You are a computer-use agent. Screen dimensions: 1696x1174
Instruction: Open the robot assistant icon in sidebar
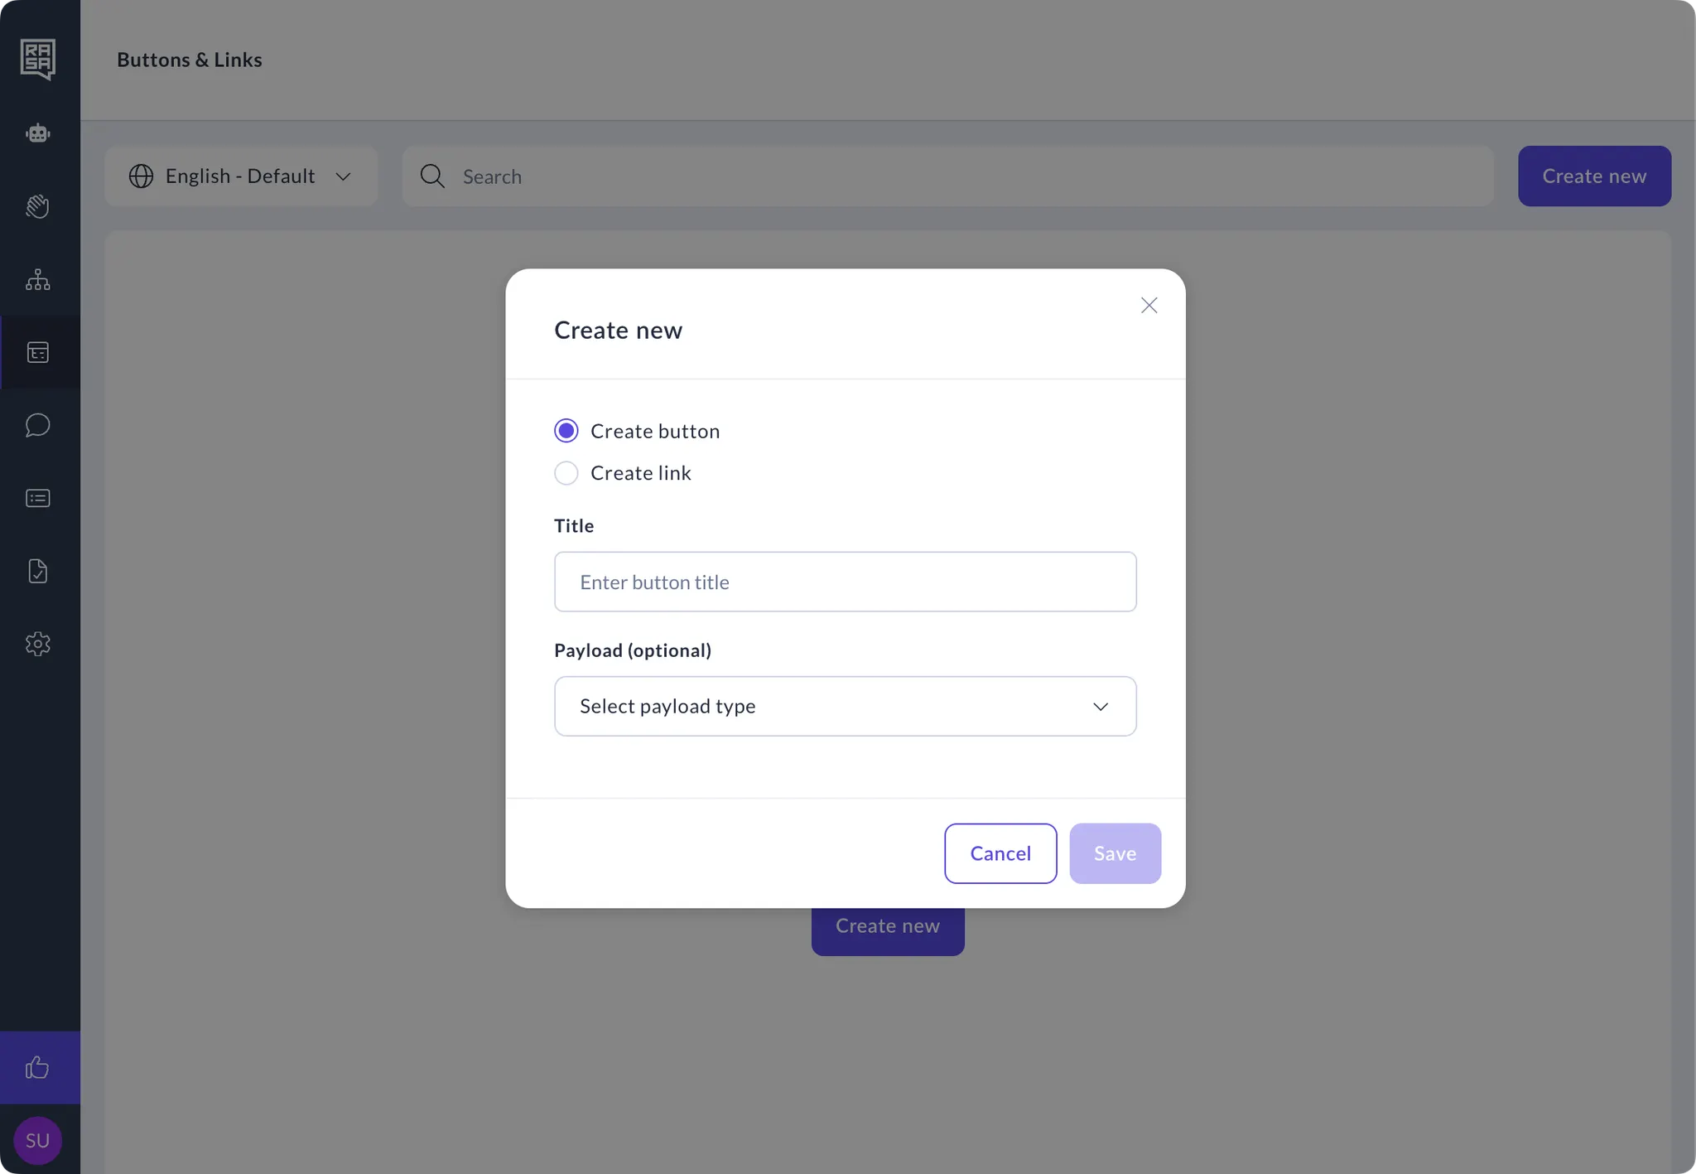click(x=38, y=133)
